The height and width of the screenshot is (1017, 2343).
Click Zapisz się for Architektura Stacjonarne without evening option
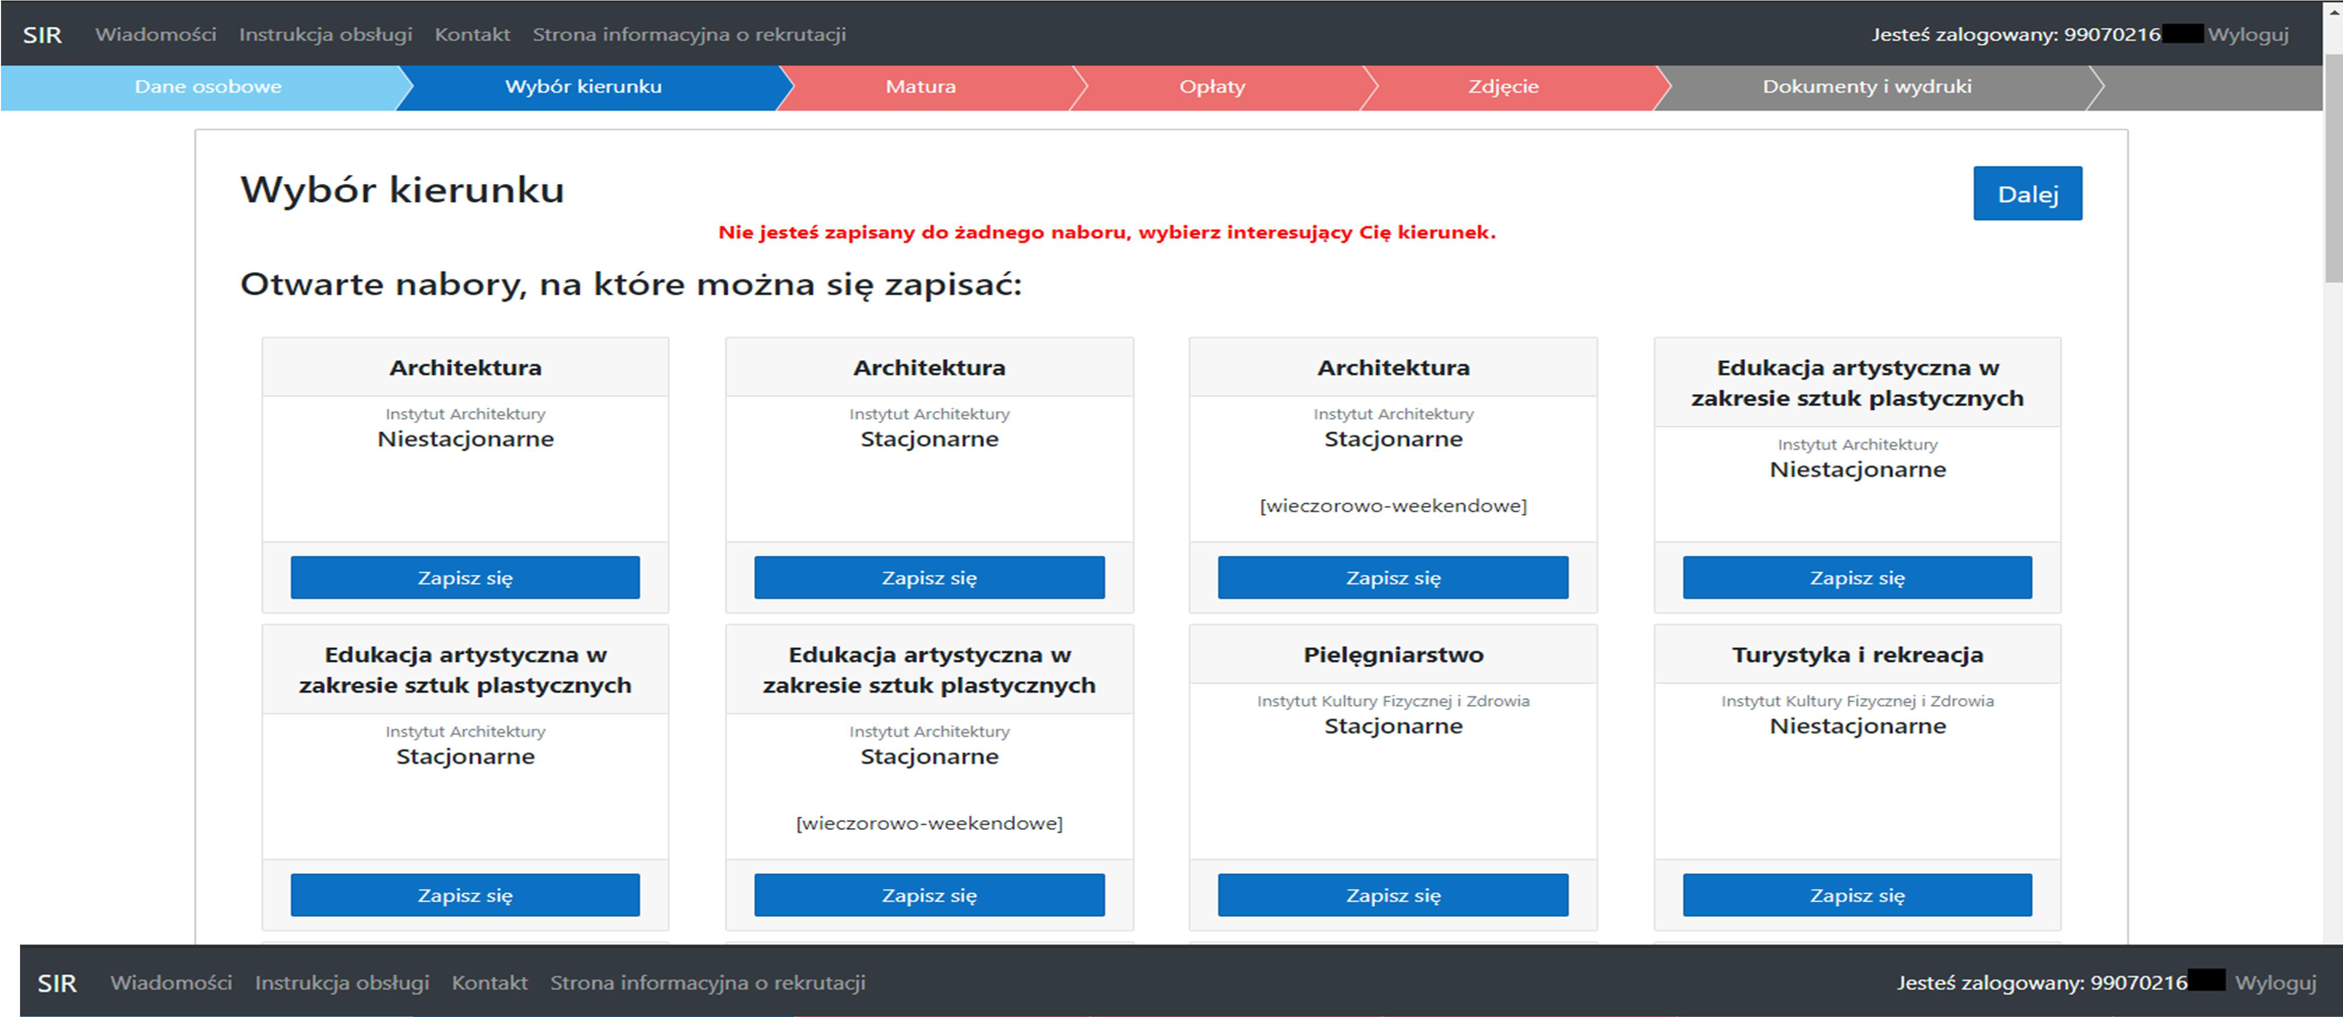(928, 578)
